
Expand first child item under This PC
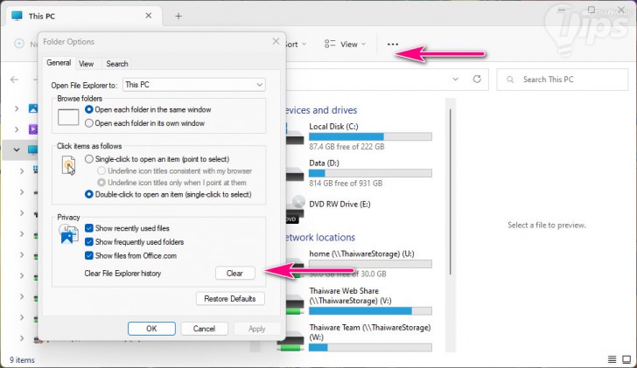(x=22, y=171)
